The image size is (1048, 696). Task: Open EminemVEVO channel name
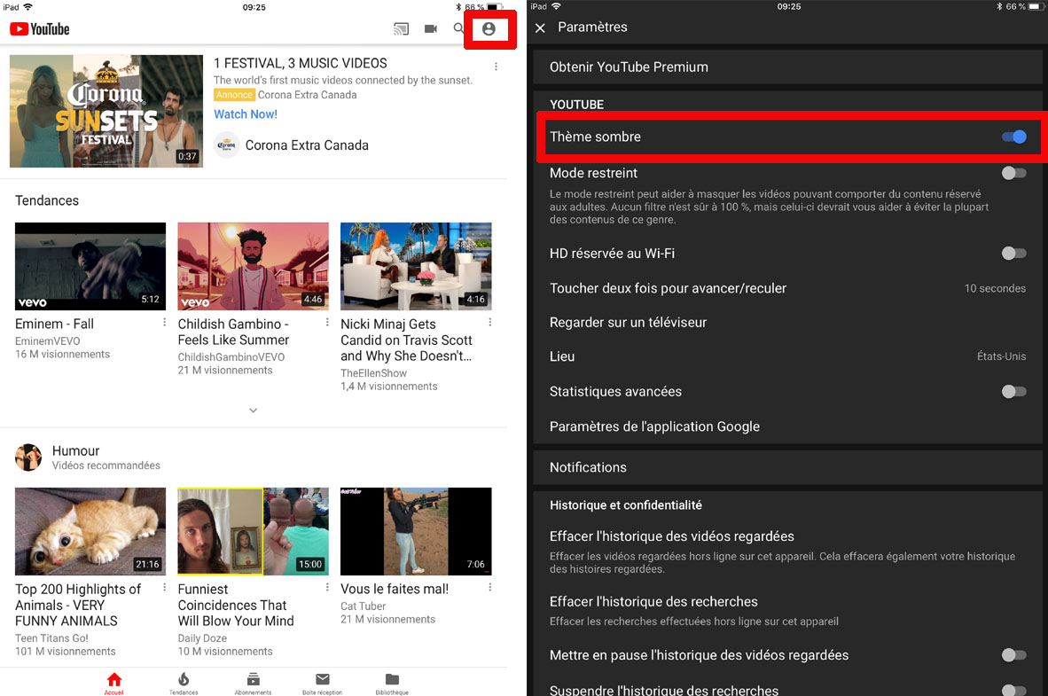click(48, 341)
